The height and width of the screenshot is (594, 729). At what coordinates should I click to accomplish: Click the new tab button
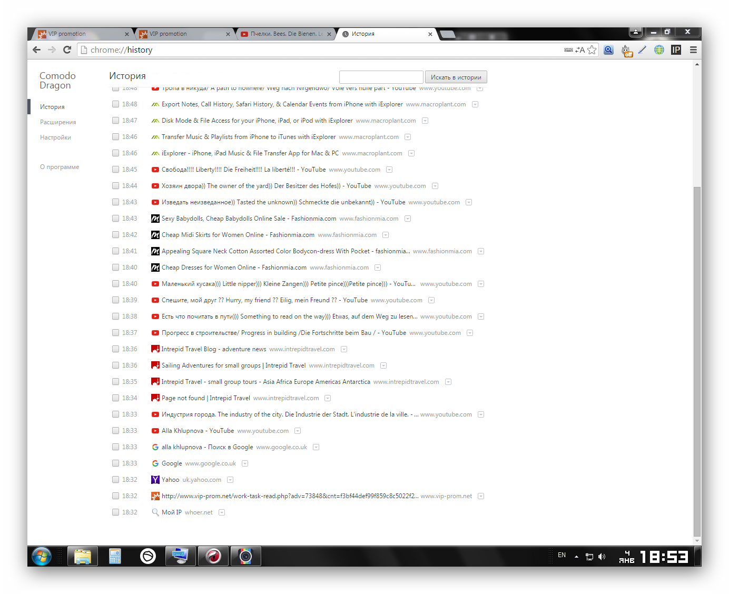point(448,34)
